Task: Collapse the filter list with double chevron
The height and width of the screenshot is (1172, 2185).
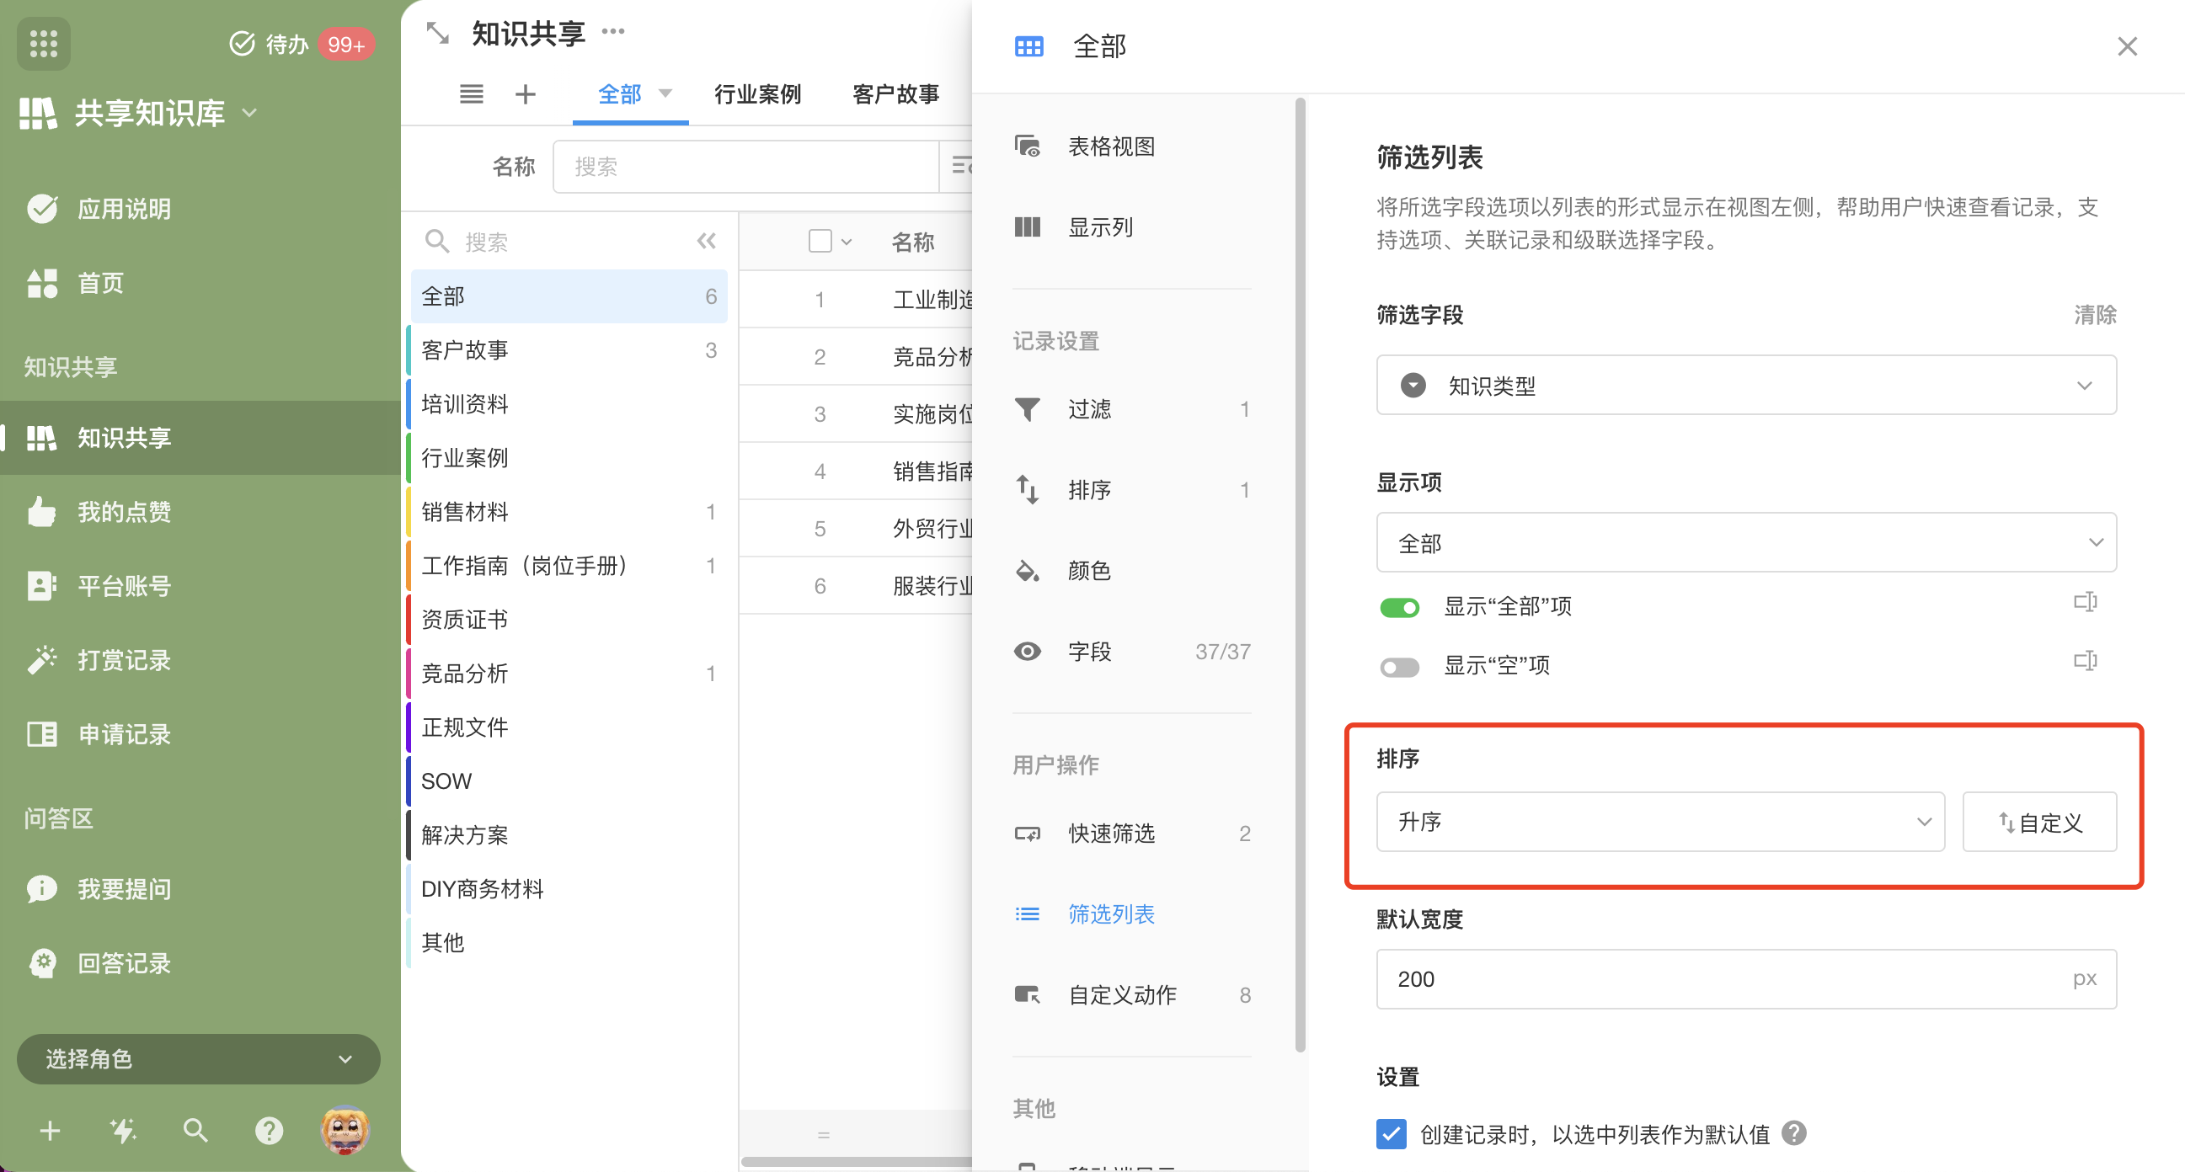Action: [x=707, y=241]
